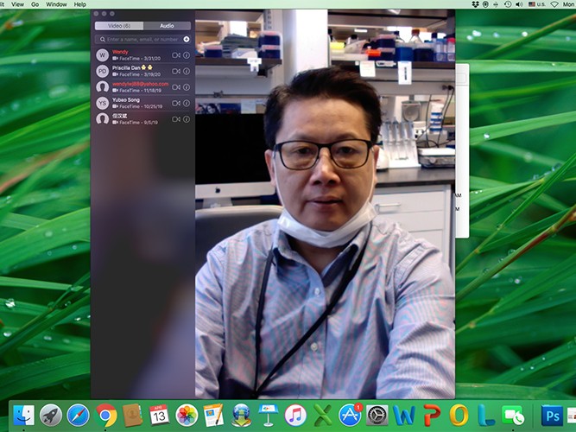Launch Google Chrome from the Dock
576x432 pixels.
(x=105, y=416)
